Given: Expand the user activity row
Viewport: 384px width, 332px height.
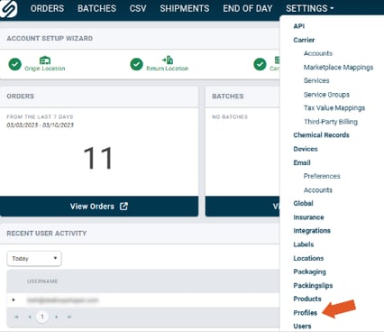Looking at the screenshot, I should pyautogui.click(x=14, y=300).
